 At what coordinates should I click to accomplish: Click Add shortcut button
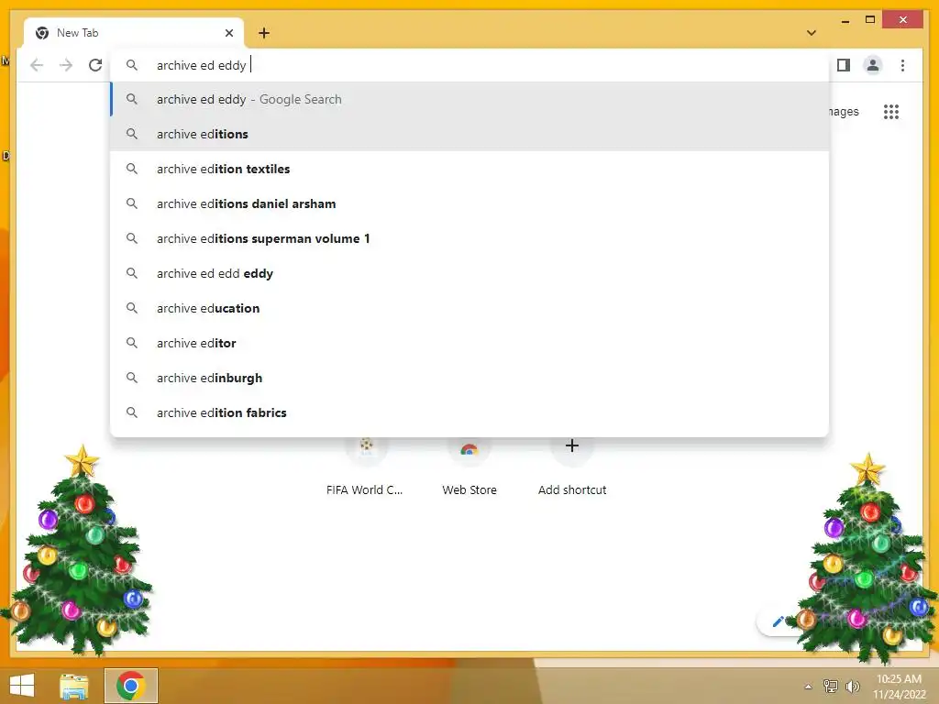click(x=572, y=467)
